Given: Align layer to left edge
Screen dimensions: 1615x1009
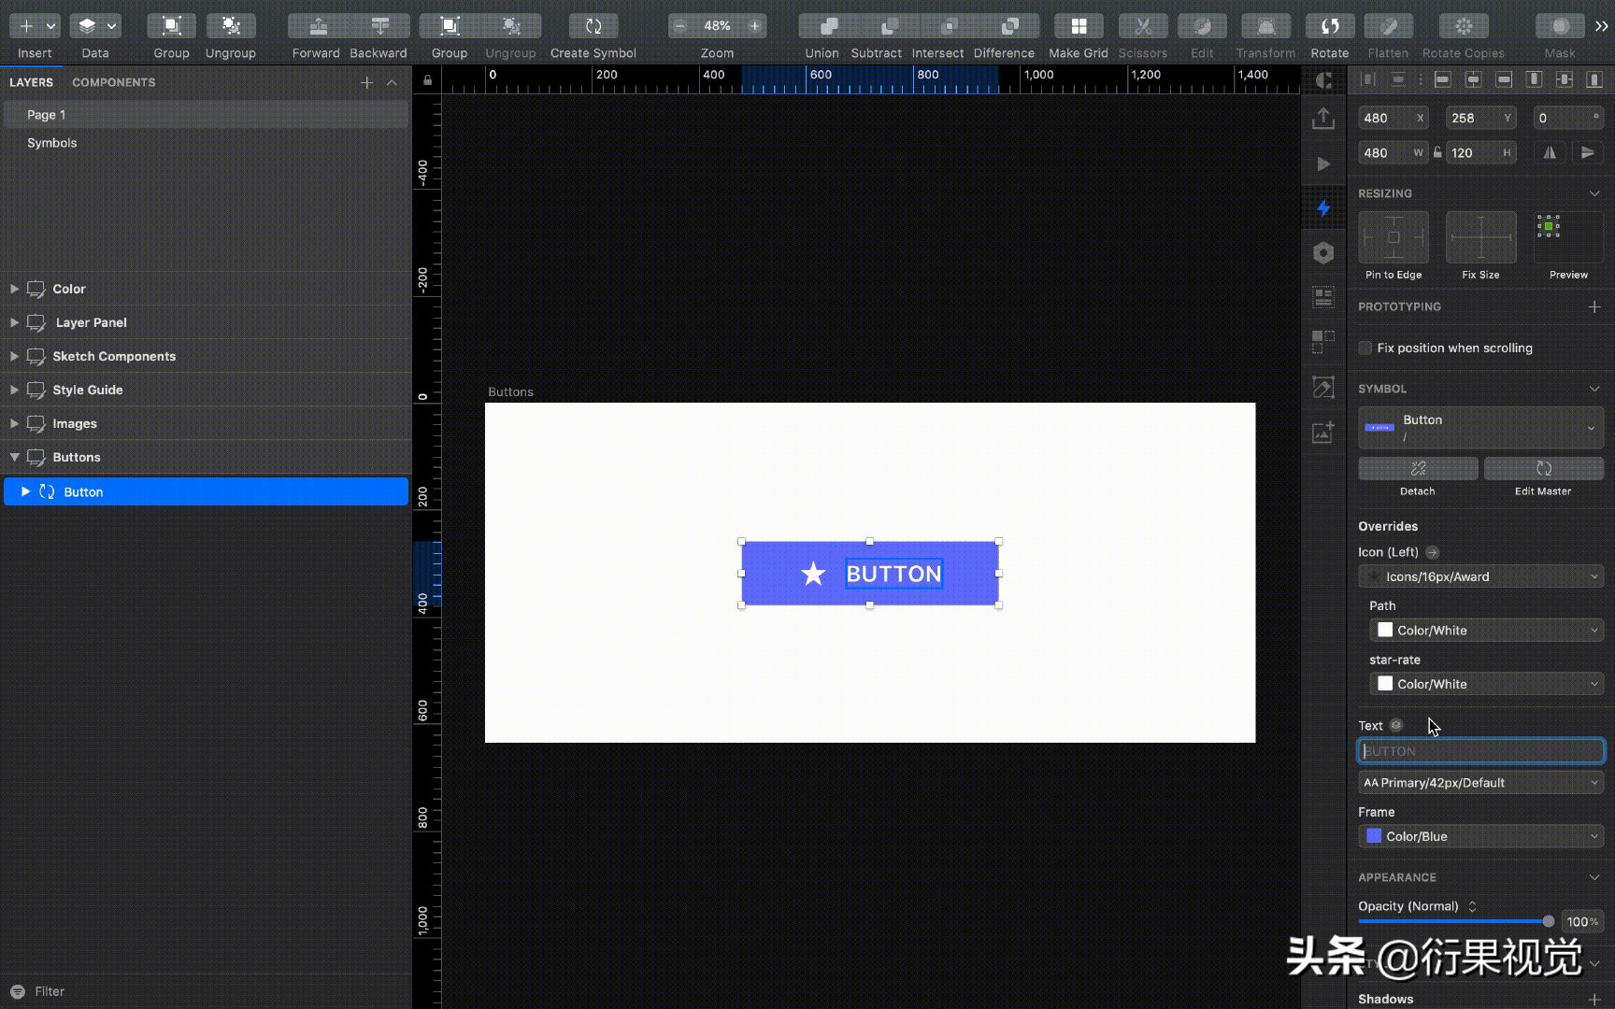Looking at the screenshot, I should (1442, 79).
